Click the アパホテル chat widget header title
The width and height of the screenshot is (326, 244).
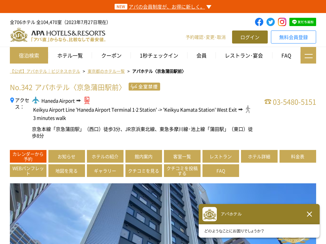(x=231, y=214)
